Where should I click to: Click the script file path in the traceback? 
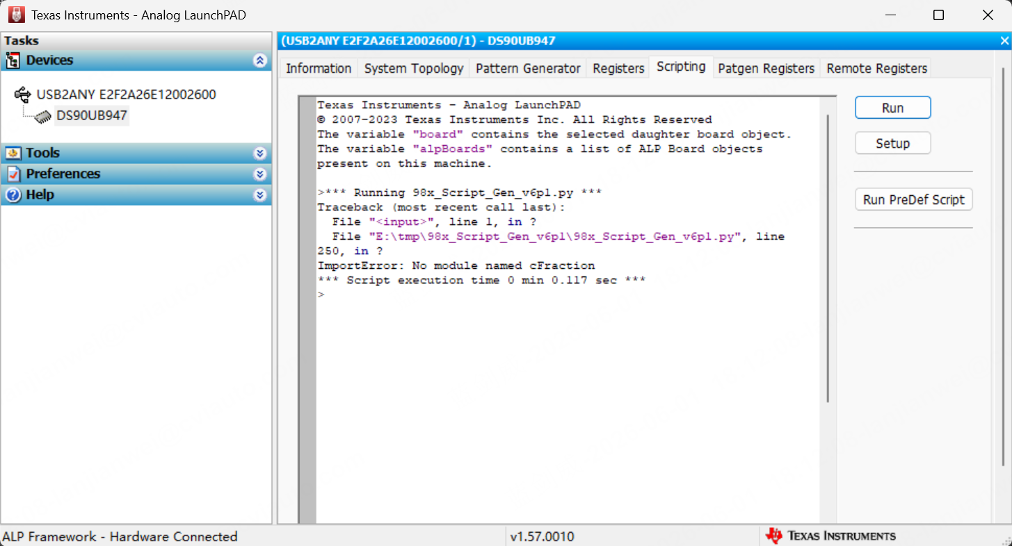[x=555, y=236]
